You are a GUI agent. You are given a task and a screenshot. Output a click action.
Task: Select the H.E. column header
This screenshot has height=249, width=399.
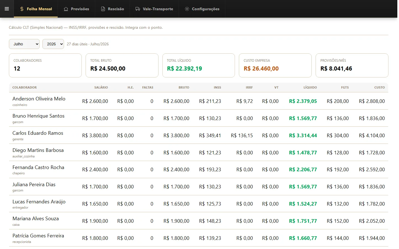tap(131, 87)
